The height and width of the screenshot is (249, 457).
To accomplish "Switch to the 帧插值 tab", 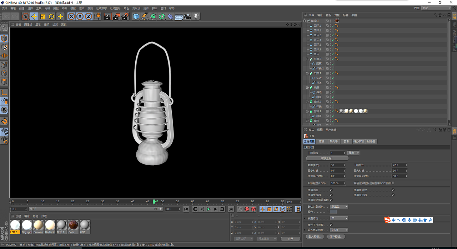I will pyautogui.click(x=371, y=141).
